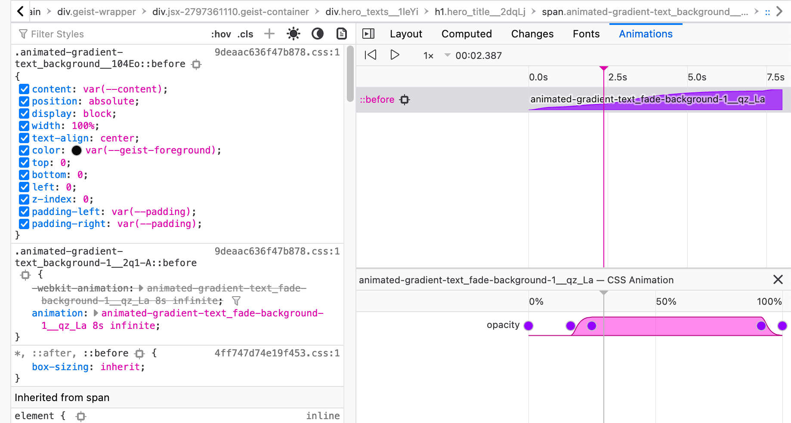Click the rewind animation button
This screenshot has width=791, height=423.
[x=370, y=55]
